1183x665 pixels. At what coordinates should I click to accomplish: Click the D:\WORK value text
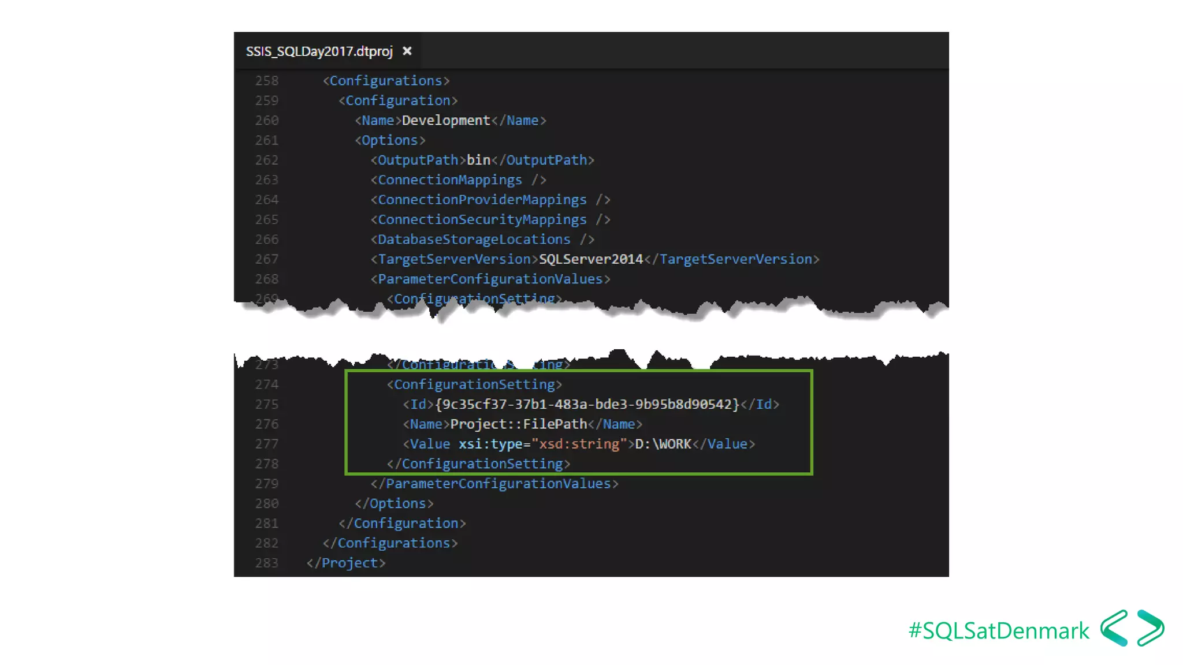(x=663, y=444)
